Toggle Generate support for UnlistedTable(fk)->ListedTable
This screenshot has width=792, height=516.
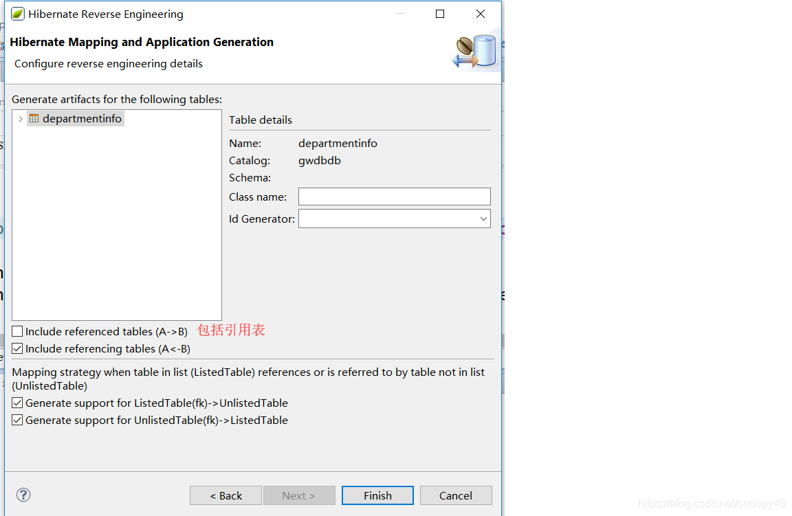[x=17, y=420]
